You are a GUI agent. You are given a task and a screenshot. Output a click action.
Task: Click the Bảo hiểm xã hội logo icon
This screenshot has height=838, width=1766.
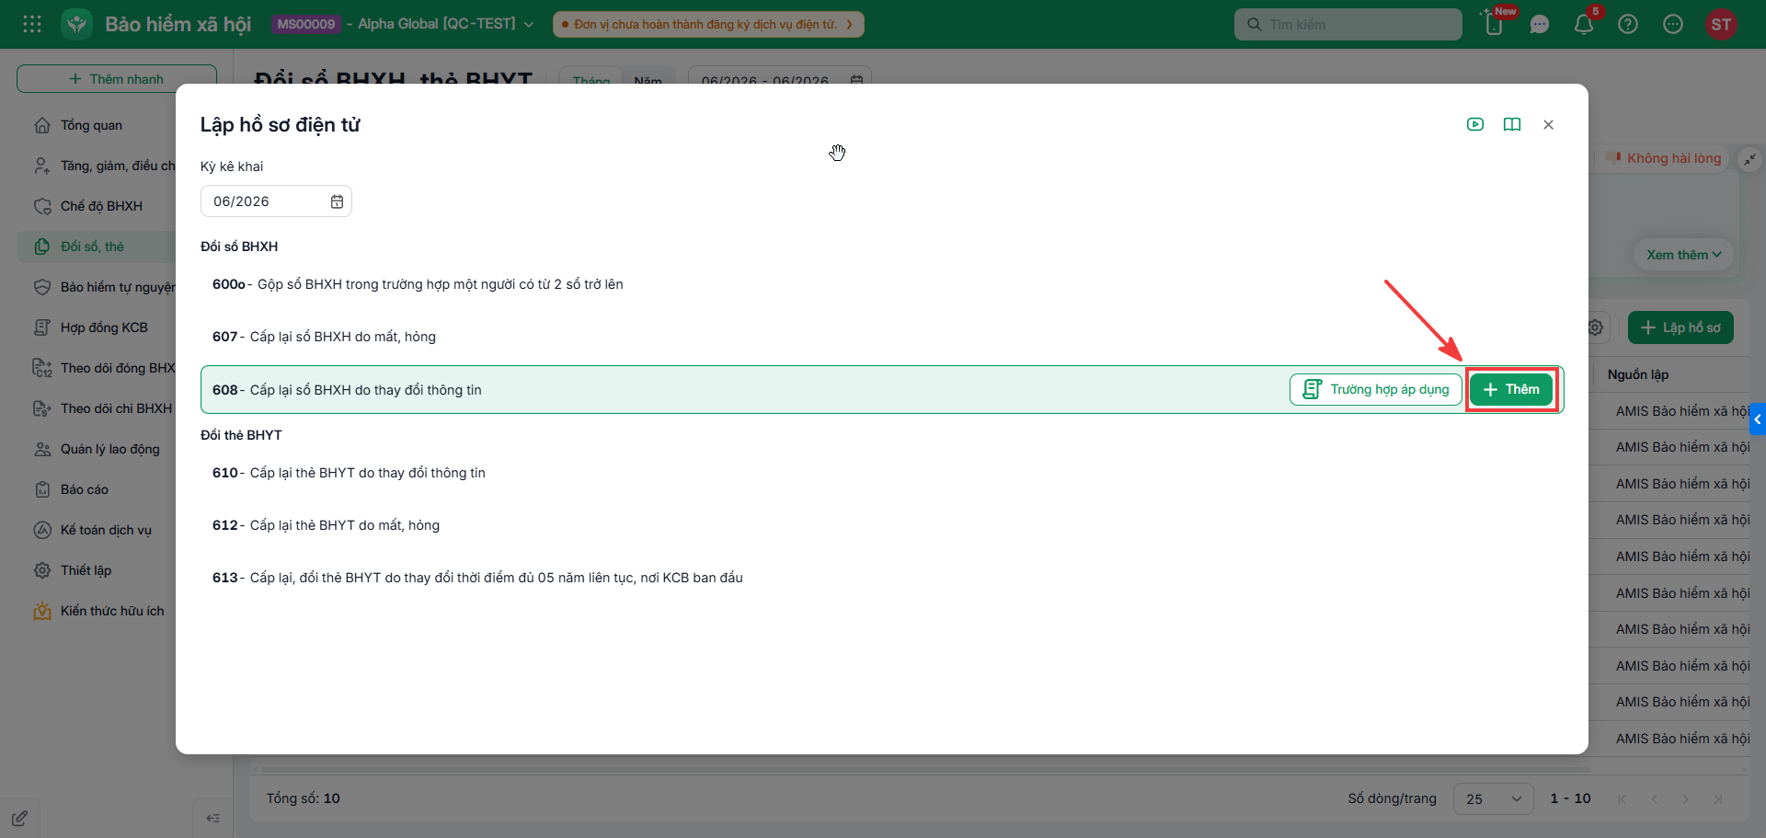point(77,24)
